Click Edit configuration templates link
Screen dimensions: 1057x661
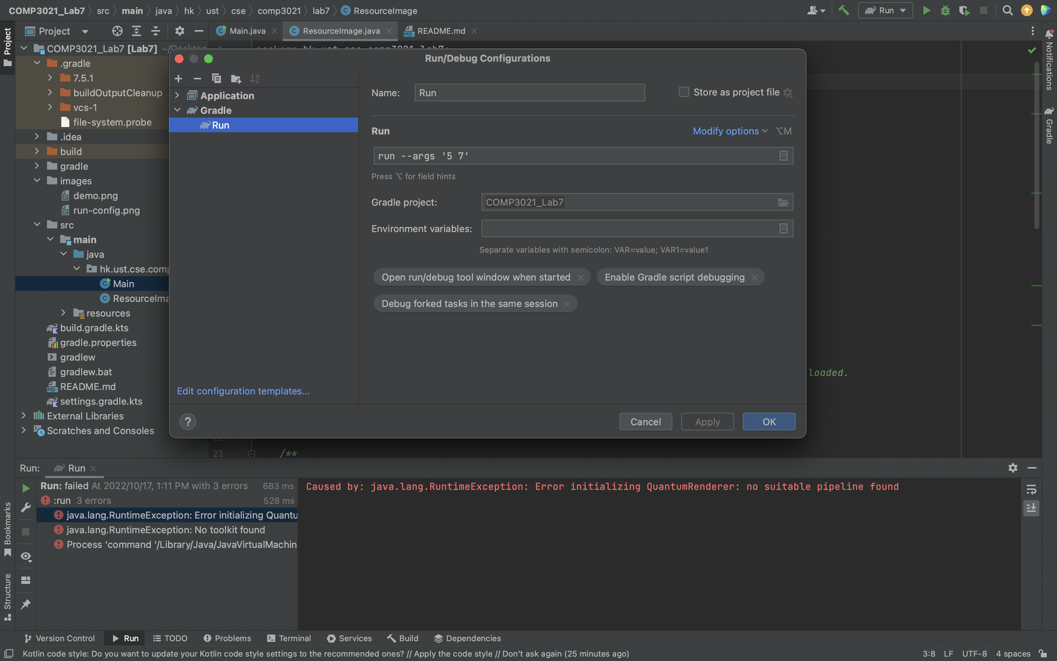pos(243,391)
